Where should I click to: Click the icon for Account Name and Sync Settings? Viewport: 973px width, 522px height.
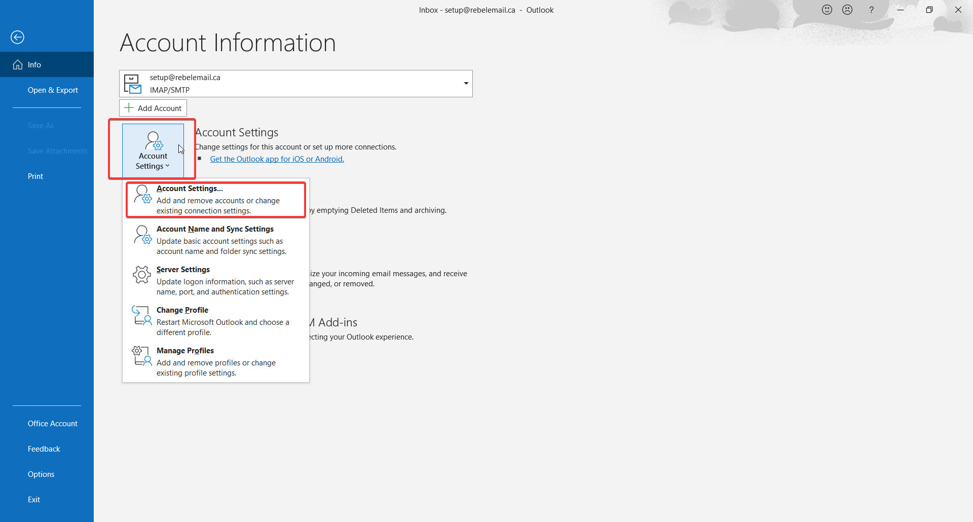pos(142,235)
